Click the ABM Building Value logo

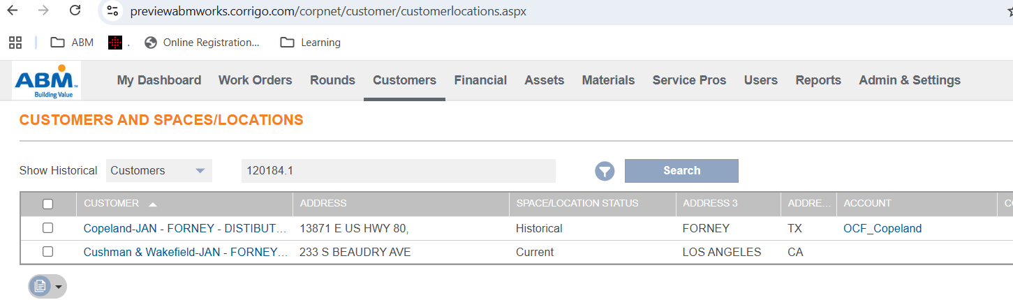click(47, 81)
